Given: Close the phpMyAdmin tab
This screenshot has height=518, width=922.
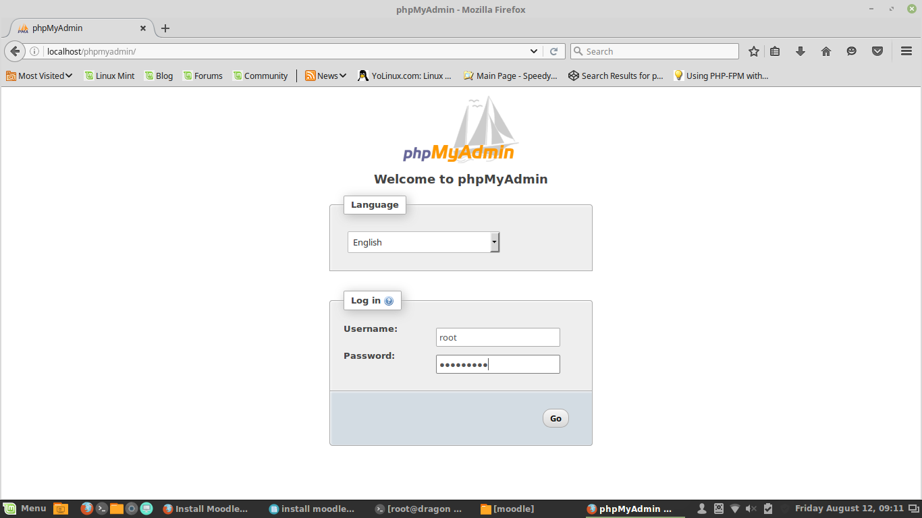Looking at the screenshot, I should (x=143, y=28).
